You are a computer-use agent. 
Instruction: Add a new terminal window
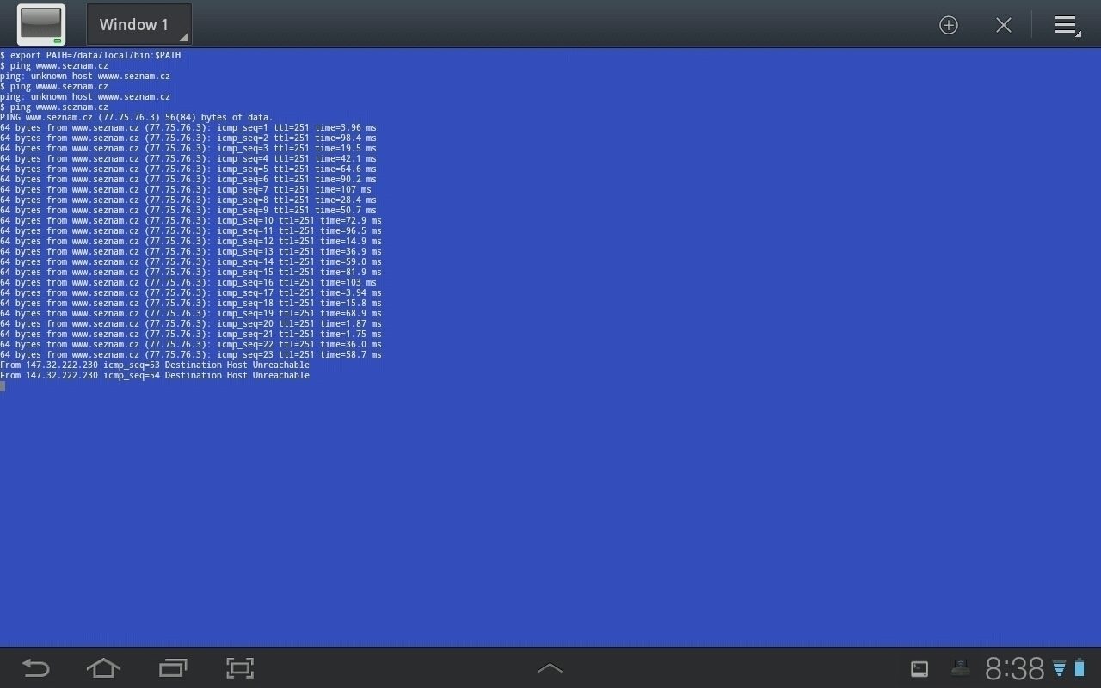click(x=949, y=25)
